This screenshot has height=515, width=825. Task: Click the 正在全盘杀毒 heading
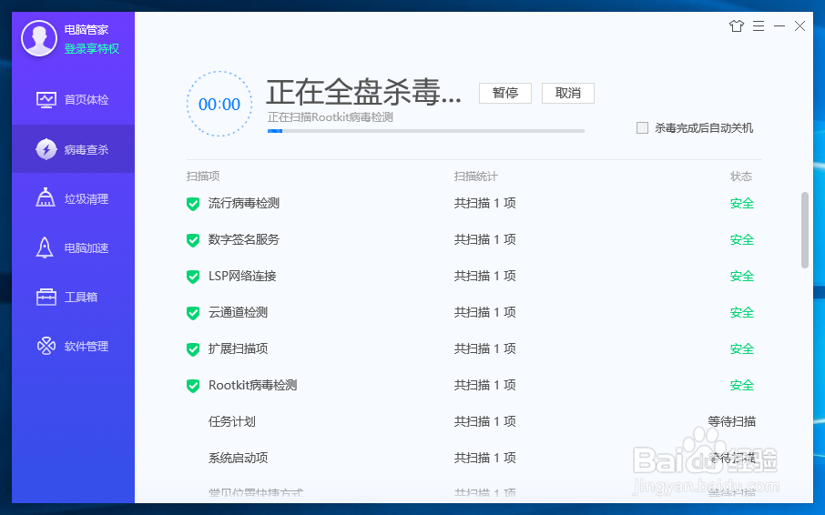363,92
